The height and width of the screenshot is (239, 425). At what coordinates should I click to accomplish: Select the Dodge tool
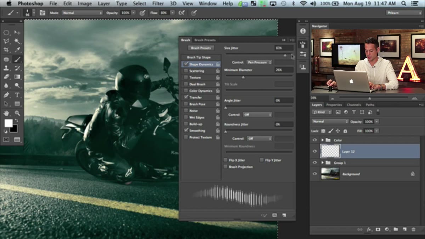[17, 86]
